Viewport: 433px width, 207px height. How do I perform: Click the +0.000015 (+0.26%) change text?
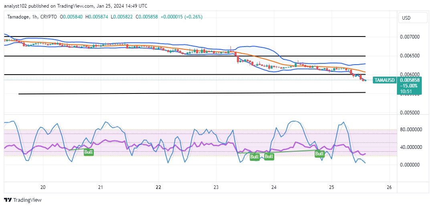182,17
